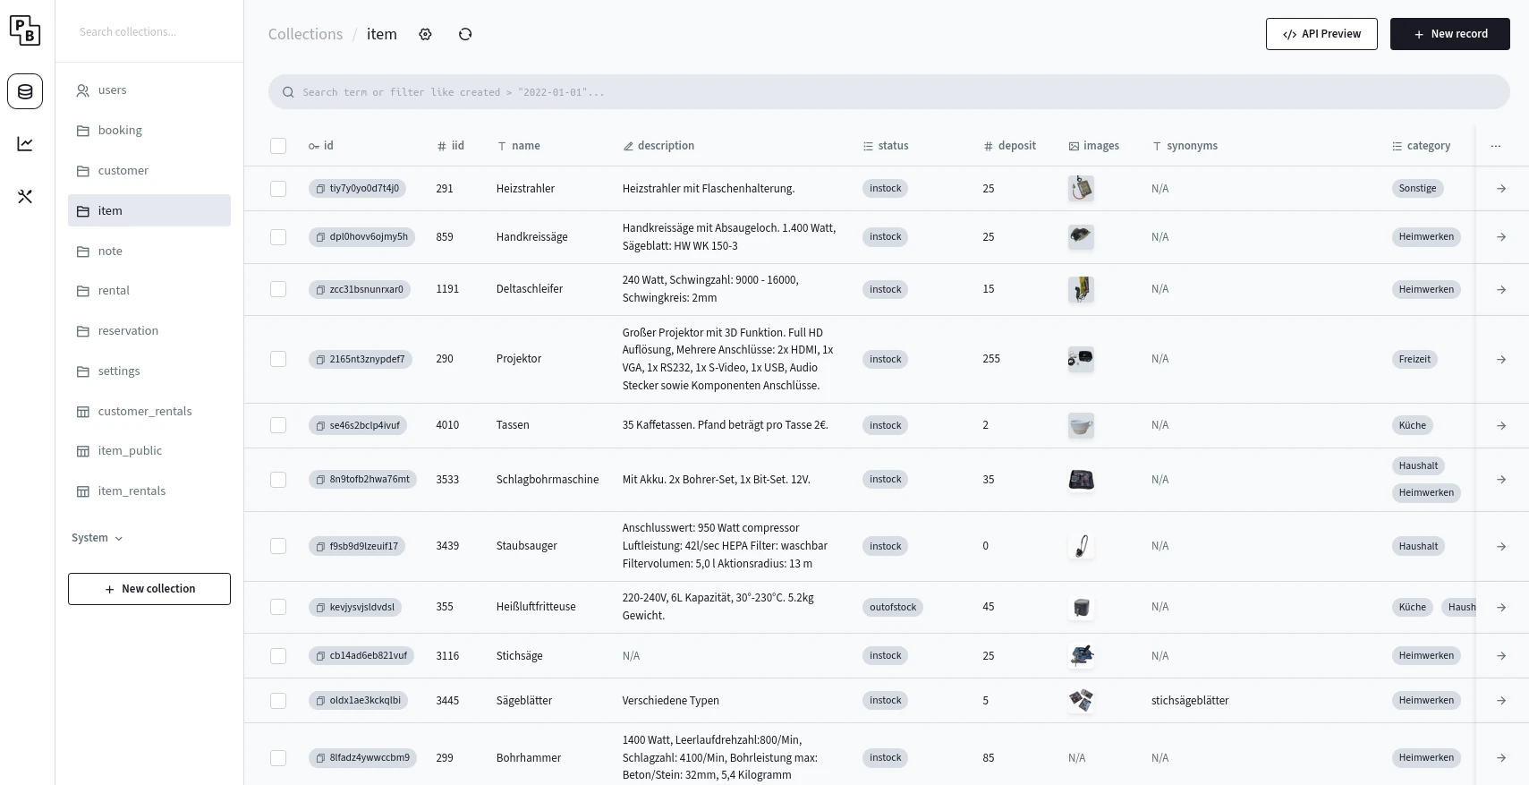Check the Handkreissäge row checkbox
Viewport: 1529px width, 785px height.
pyautogui.click(x=278, y=237)
